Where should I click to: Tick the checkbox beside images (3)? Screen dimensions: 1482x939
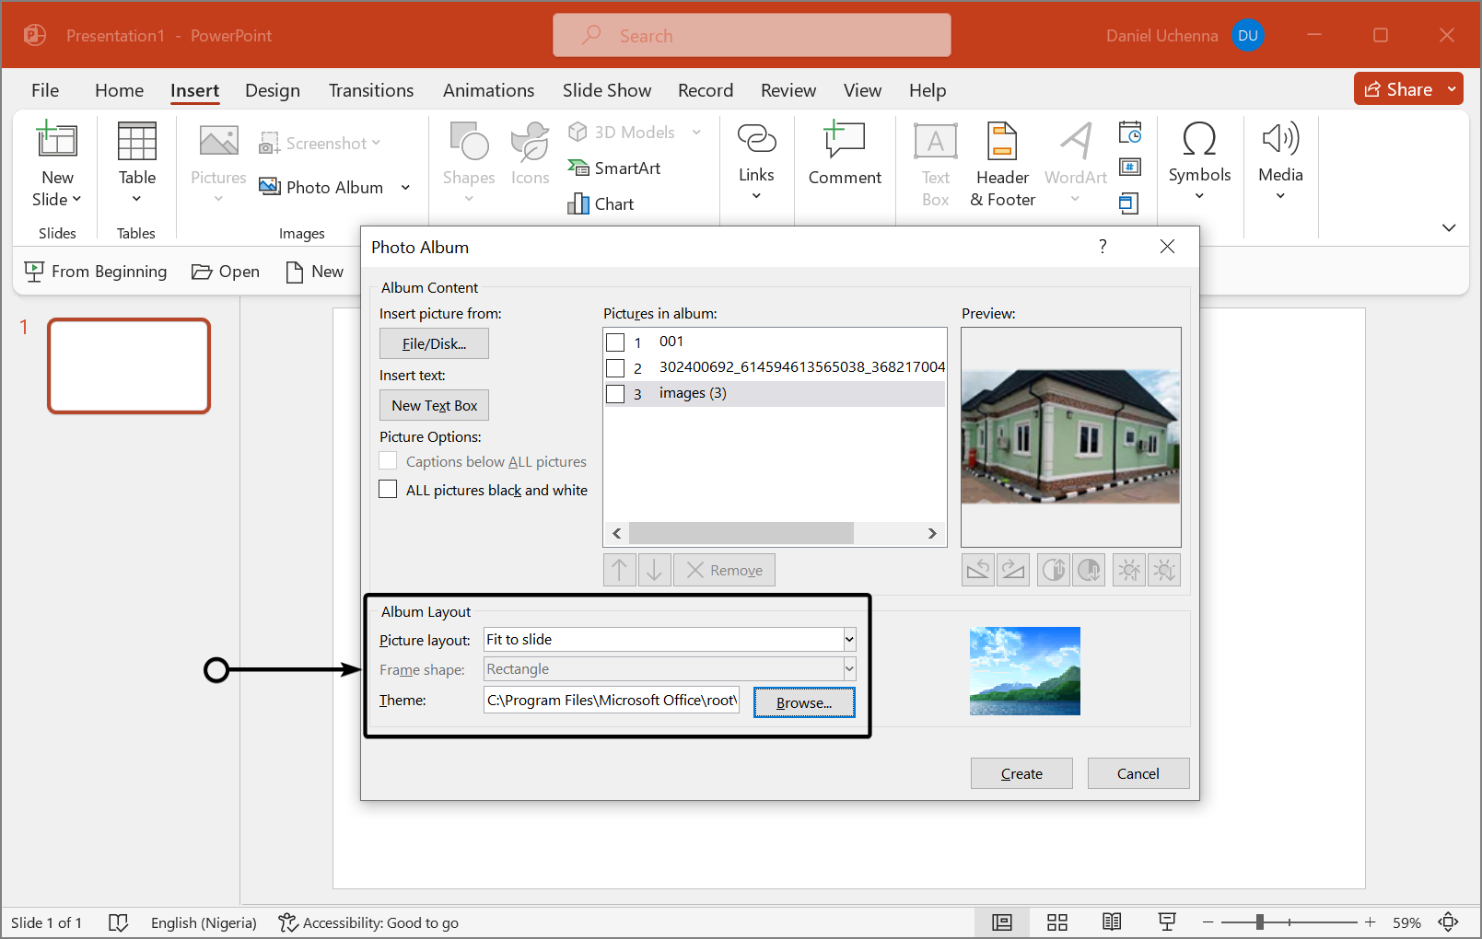(616, 394)
